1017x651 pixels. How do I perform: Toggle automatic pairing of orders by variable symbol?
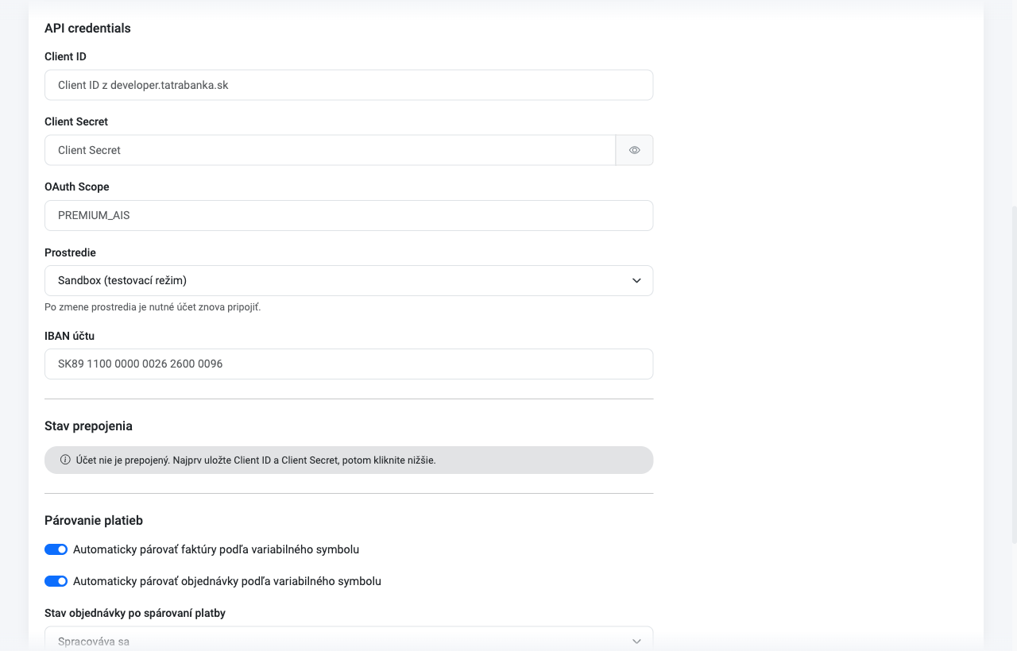[x=56, y=581]
